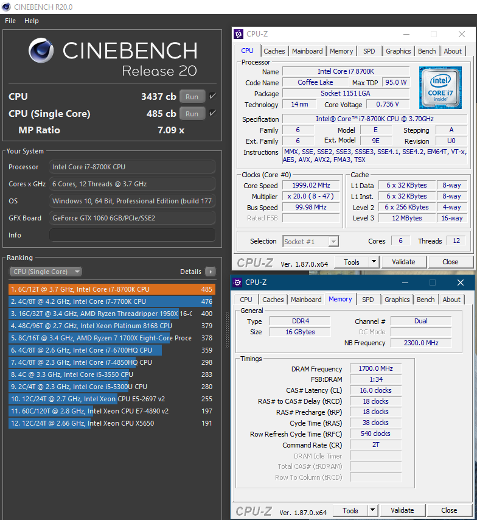Minimize the lower CPU-Z Memory window
This screenshot has width=477, height=520.
(405, 283)
